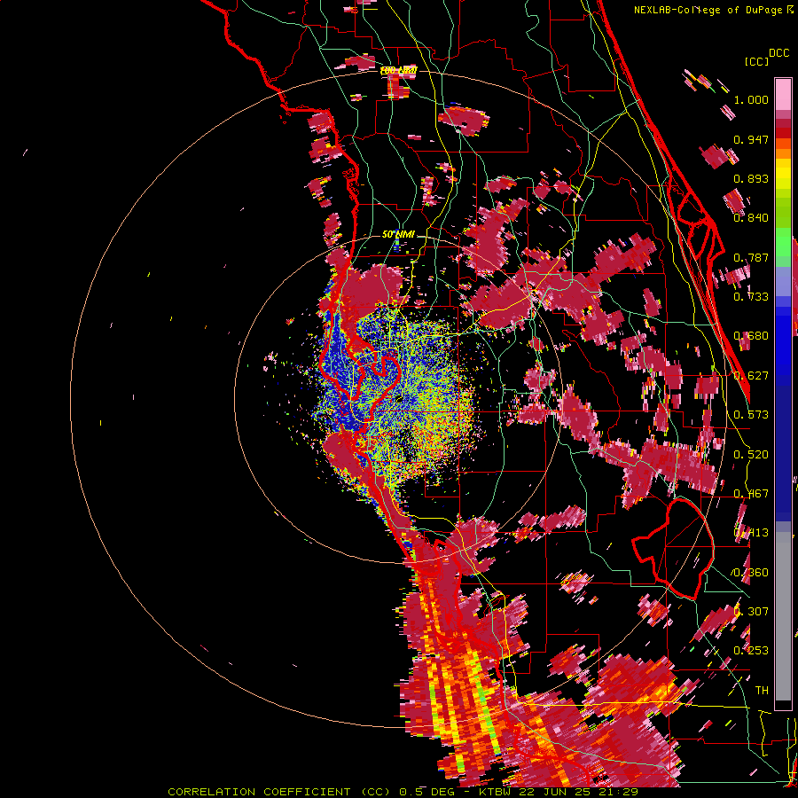Click the CORRELATION COEFFICIENT title text
Viewport: 798px width, 798px height.
(x=259, y=792)
